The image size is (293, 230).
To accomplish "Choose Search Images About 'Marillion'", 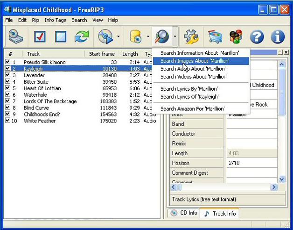I will [x=201, y=61].
